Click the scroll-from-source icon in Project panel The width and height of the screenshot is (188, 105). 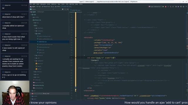tap(63, 9)
